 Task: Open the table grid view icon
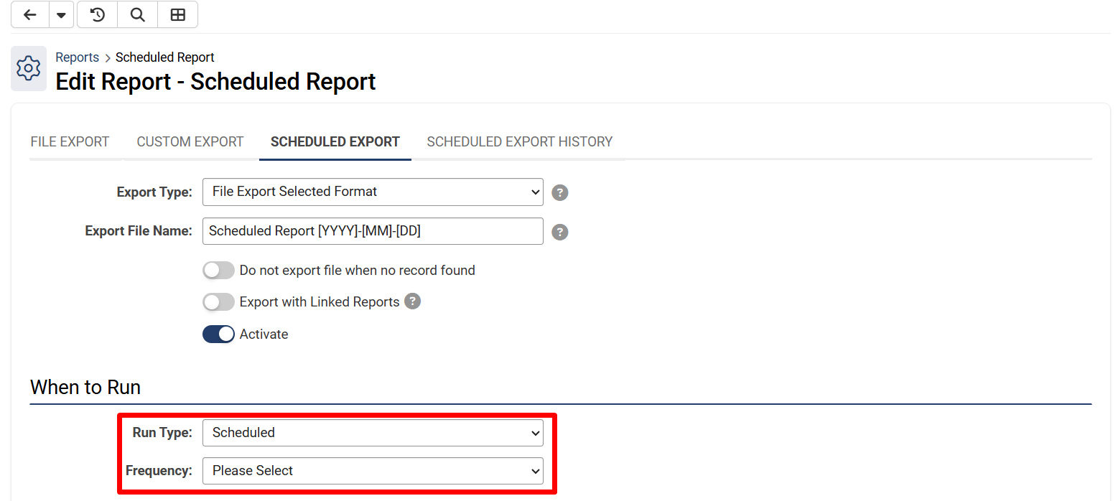[178, 15]
